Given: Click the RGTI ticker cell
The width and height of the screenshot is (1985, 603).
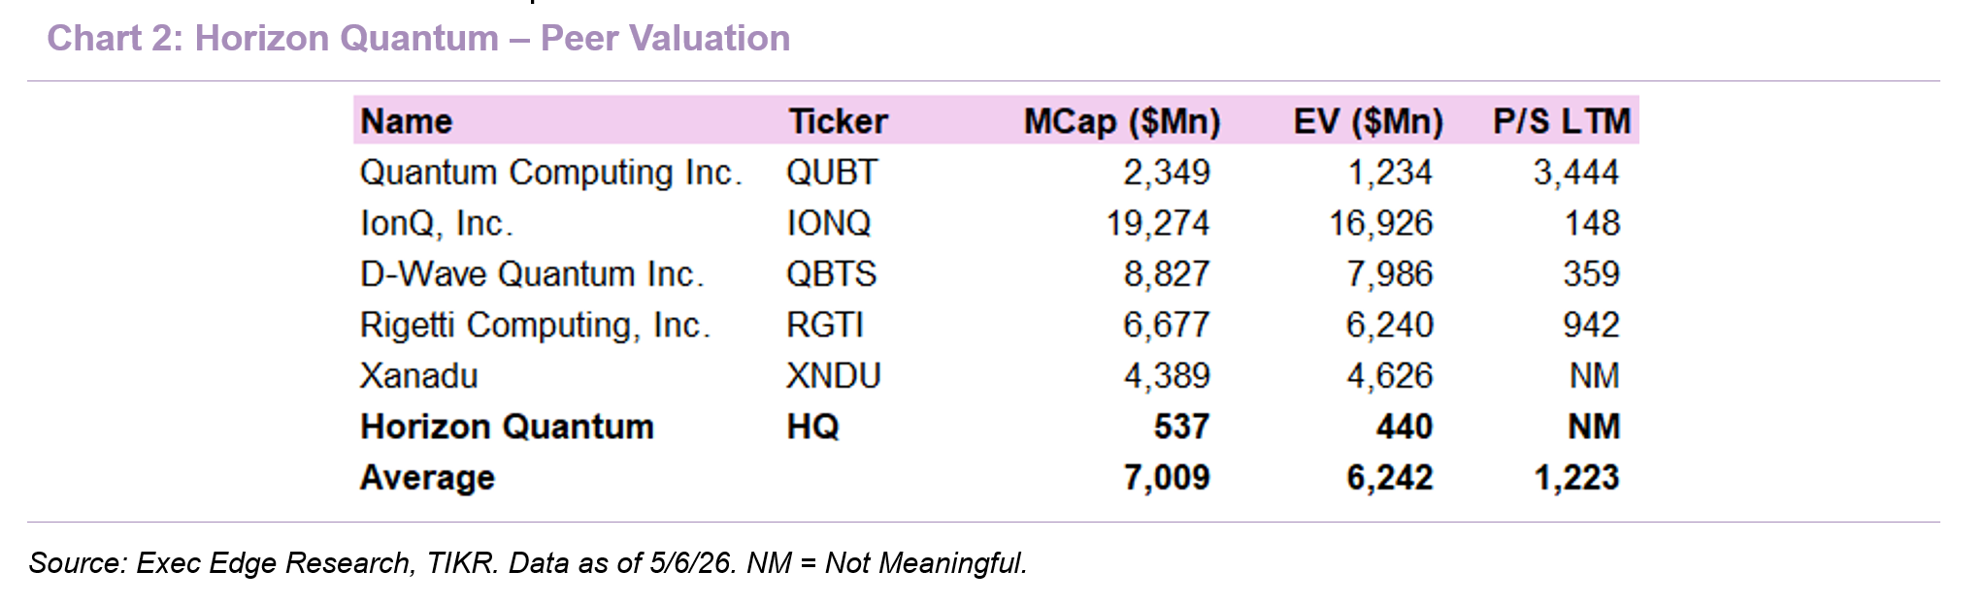Looking at the screenshot, I should [825, 325].
